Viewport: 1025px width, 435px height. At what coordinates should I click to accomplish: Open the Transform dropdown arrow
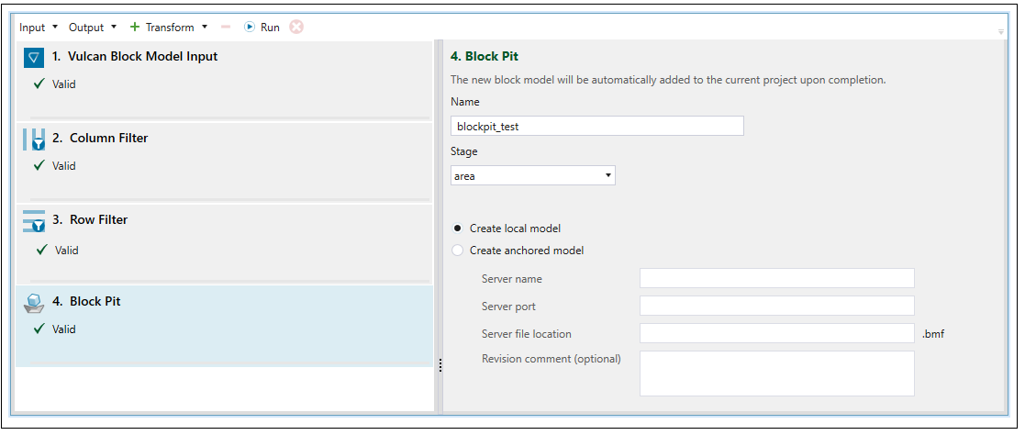click(205, 28)
